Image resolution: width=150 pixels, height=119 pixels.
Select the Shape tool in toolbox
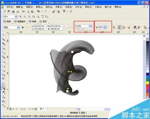(x=3, y=39)
